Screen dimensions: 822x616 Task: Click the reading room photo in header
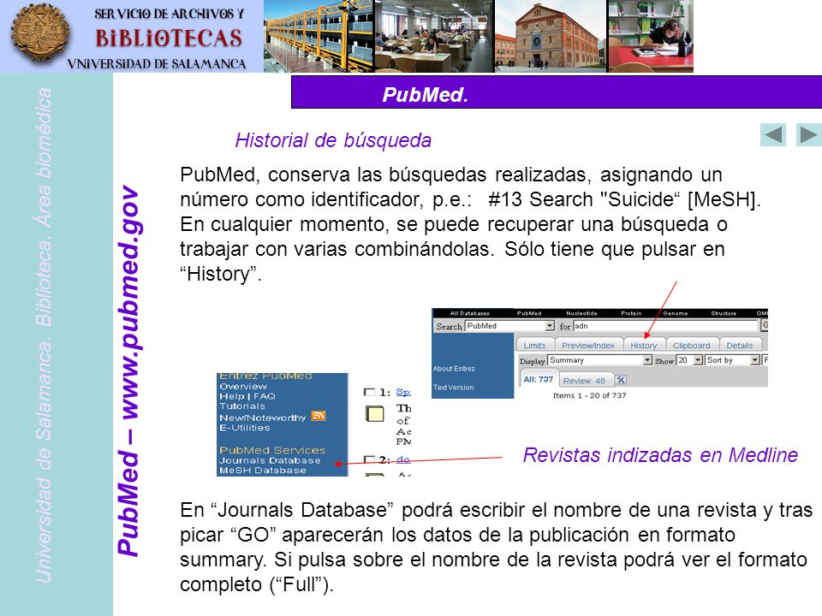coord(435,36)
